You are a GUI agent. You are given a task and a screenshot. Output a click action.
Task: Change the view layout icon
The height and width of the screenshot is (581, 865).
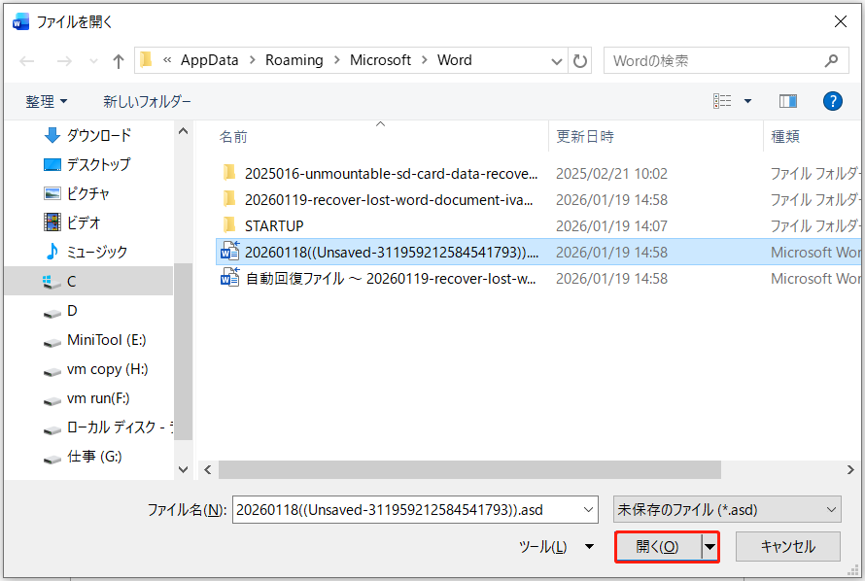[722, 101]
